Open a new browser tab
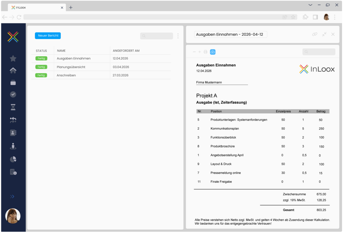 coord(71,7)
